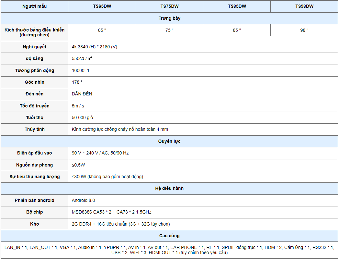Click the TS65DW model column header
This screenshot has width=339, height=259.
click(x=102, y=6)
